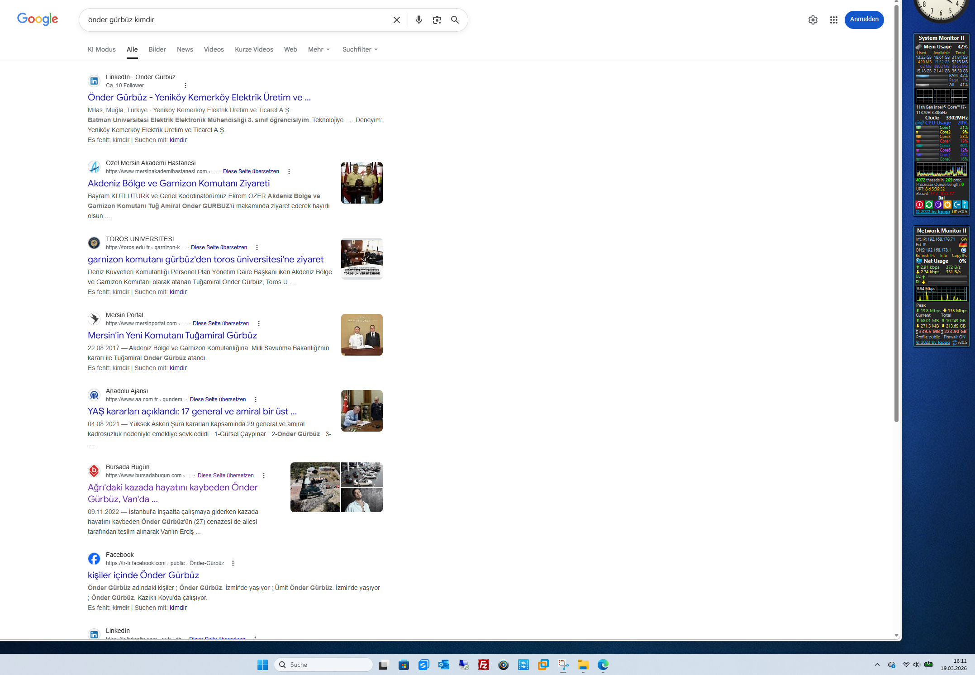Start voice search with microphone icon

419,20
